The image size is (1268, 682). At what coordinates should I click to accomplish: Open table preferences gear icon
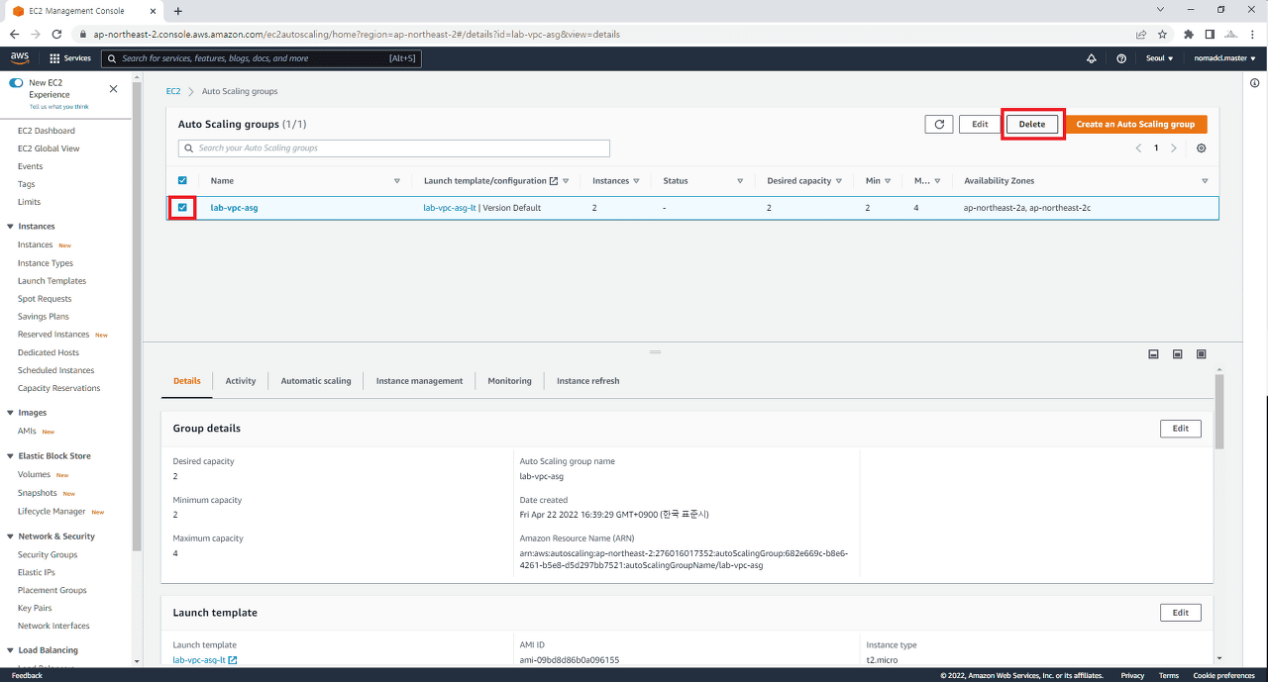[1202, 147]
